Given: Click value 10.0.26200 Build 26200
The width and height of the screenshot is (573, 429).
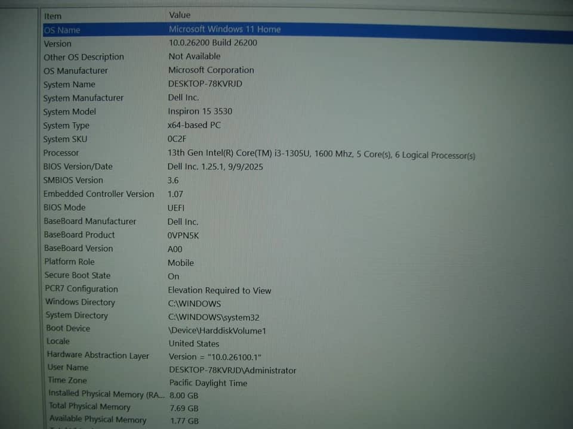Looking at the screenshot, I should [x=212, y=43].
